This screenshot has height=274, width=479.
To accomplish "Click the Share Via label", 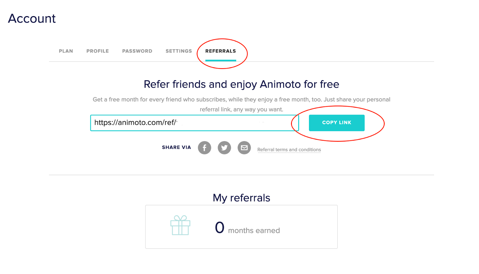I will tap(176, 147).
